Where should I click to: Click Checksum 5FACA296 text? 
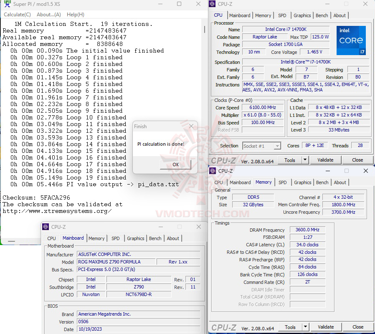point(36,197)
